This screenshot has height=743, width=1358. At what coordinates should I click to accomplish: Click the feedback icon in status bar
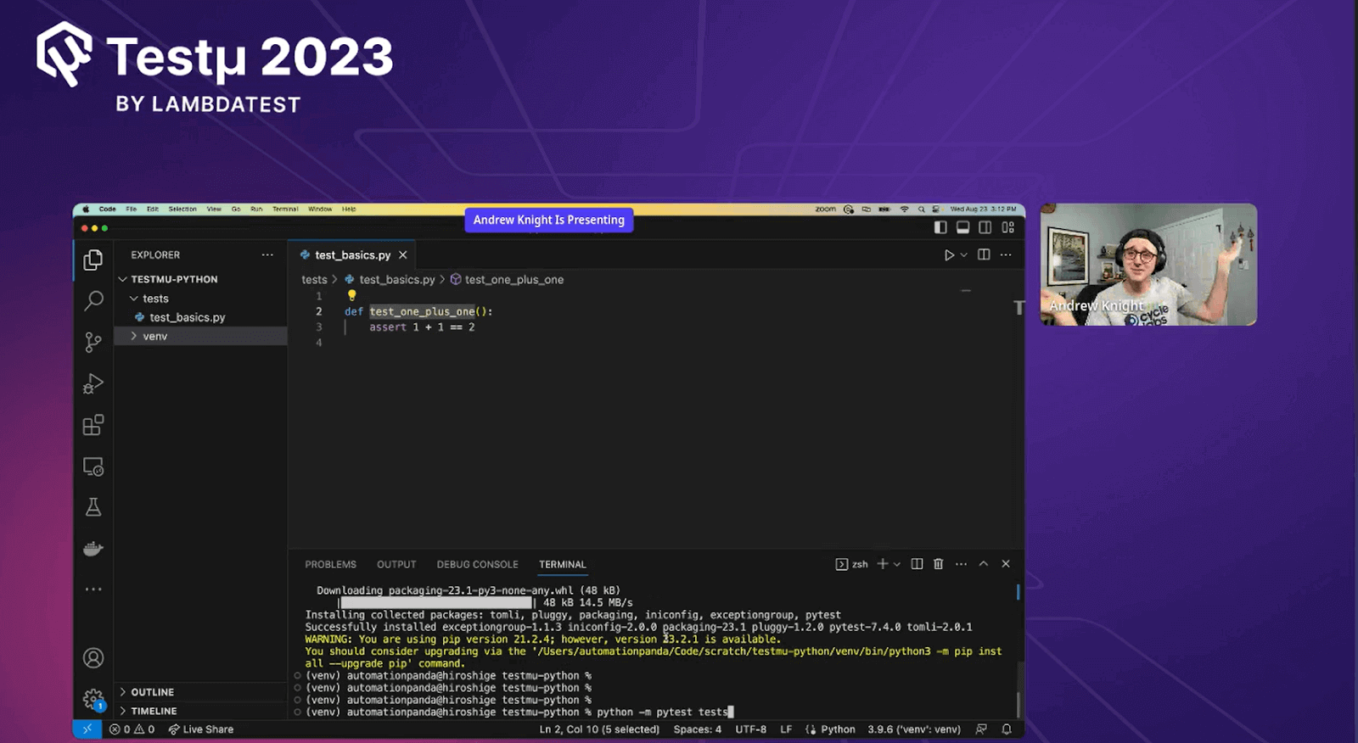(x=981, y=729)
